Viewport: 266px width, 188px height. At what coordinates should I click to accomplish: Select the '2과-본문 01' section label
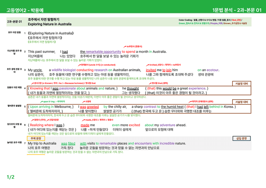[15, 22]
